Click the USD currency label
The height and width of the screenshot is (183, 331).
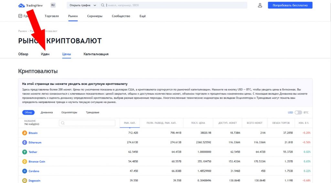291,113
